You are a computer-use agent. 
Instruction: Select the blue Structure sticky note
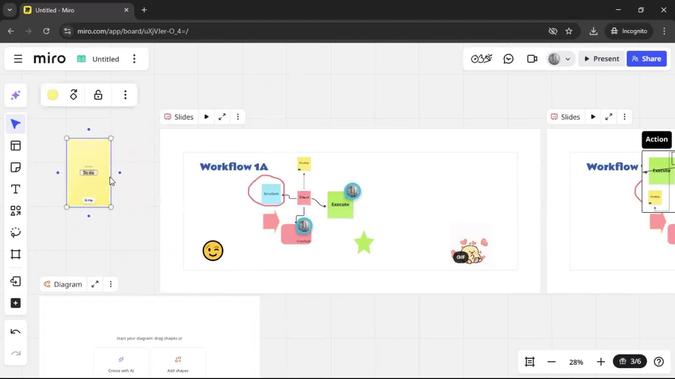[x=271, y=194]
